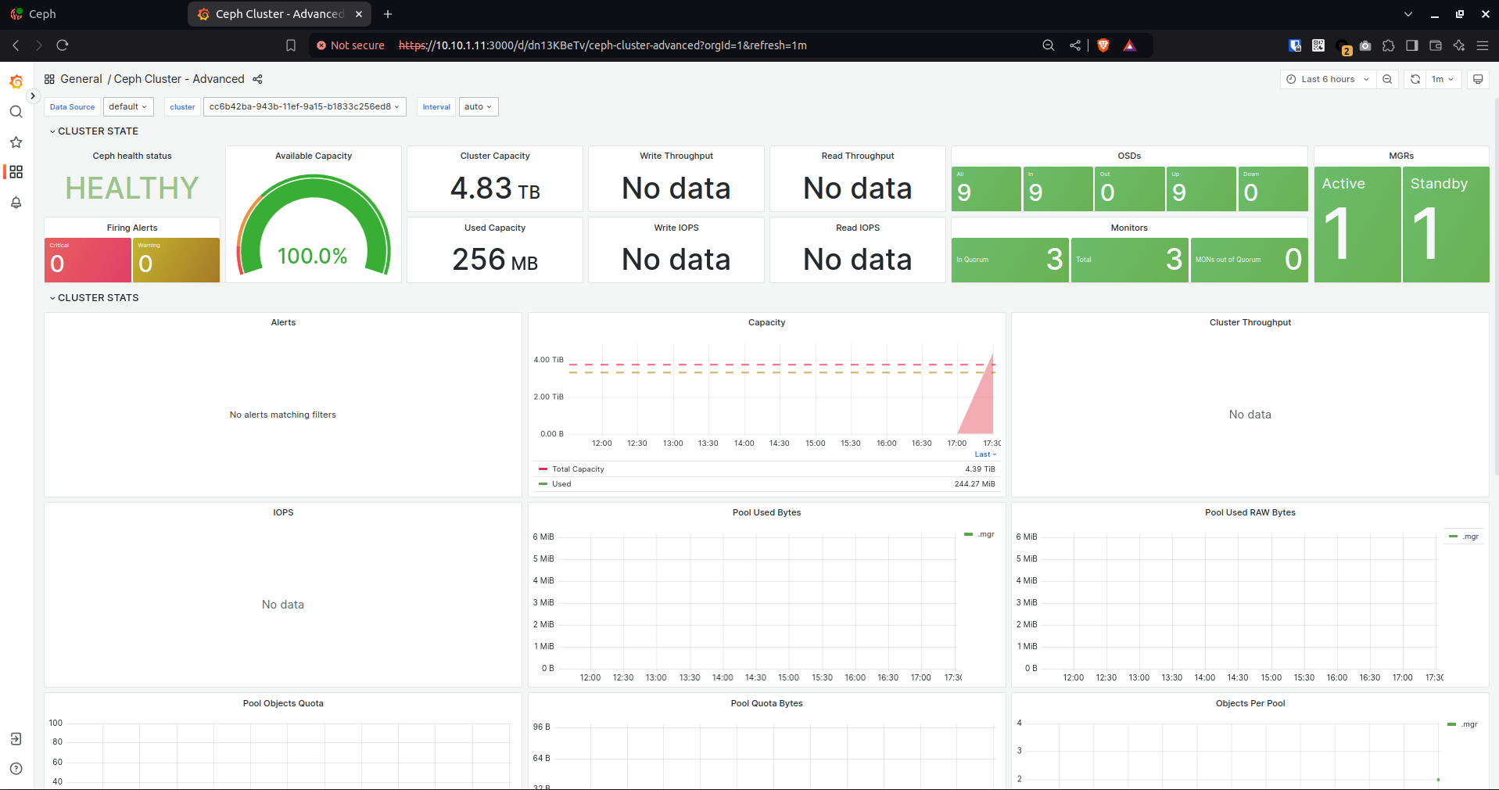Image resolution: width=1499 pixels, height=790 pixels.
Task: Click the General breadcrumb link
Action: (81, 79)
